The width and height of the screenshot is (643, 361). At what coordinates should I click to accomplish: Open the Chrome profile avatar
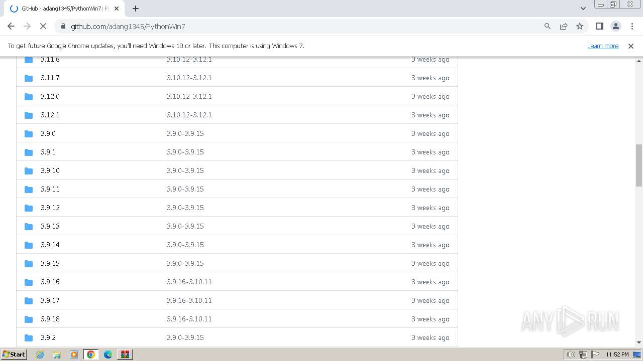616,26
